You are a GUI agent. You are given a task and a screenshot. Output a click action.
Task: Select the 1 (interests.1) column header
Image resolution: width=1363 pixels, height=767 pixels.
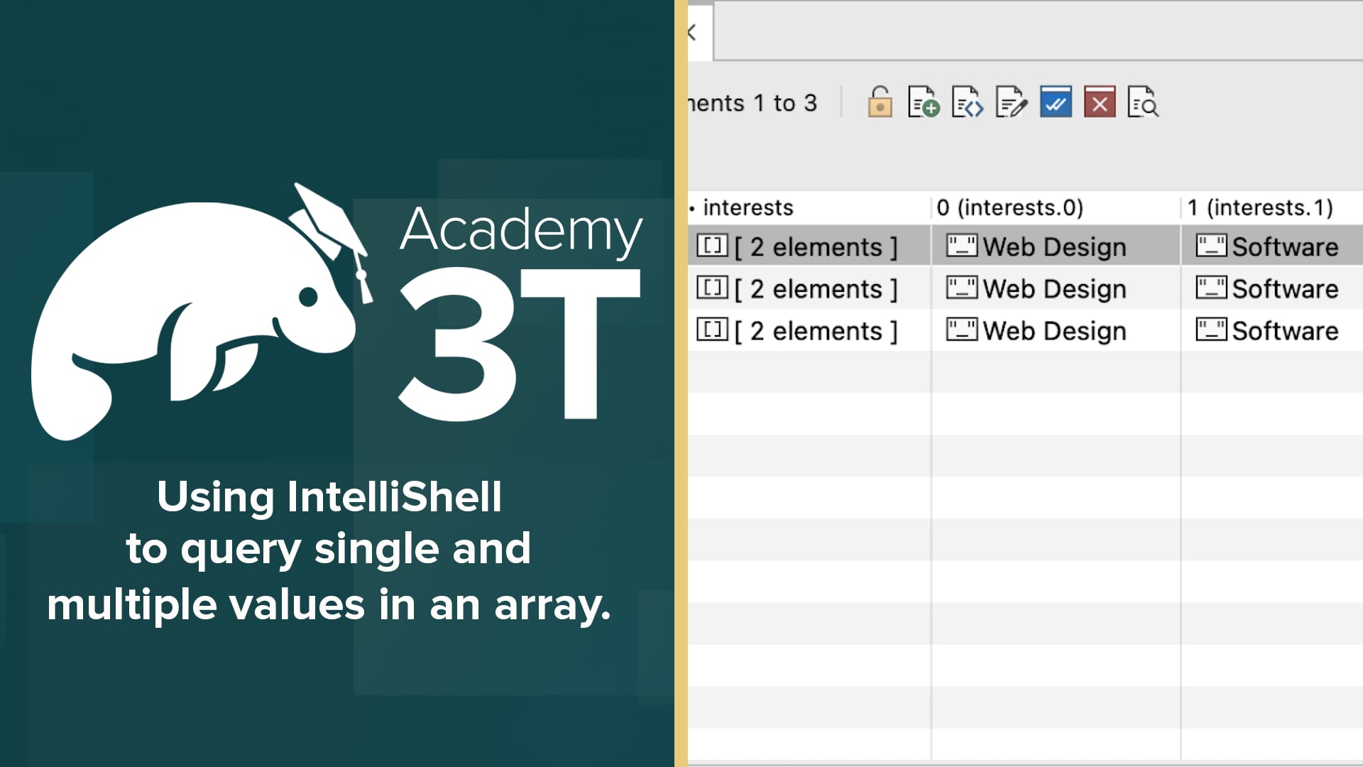coord(1272,207)
